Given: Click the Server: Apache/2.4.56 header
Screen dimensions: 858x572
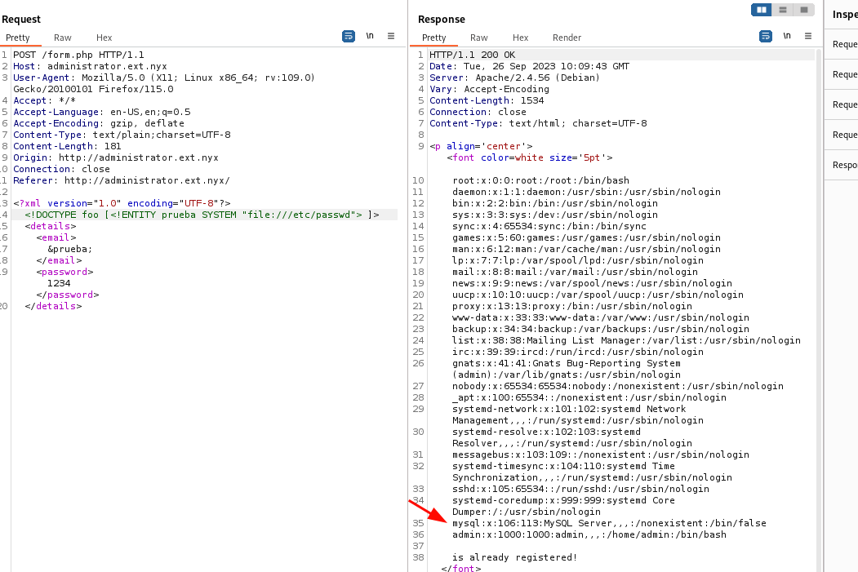Looking at the screenshot, I should click(515, 78).
